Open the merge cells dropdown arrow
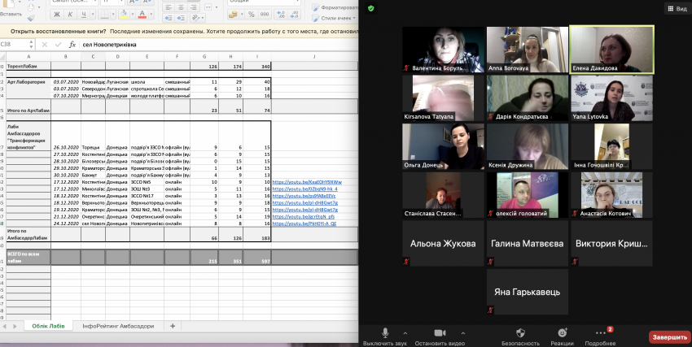This screenshot has height=347, width=692. (217, 7)
